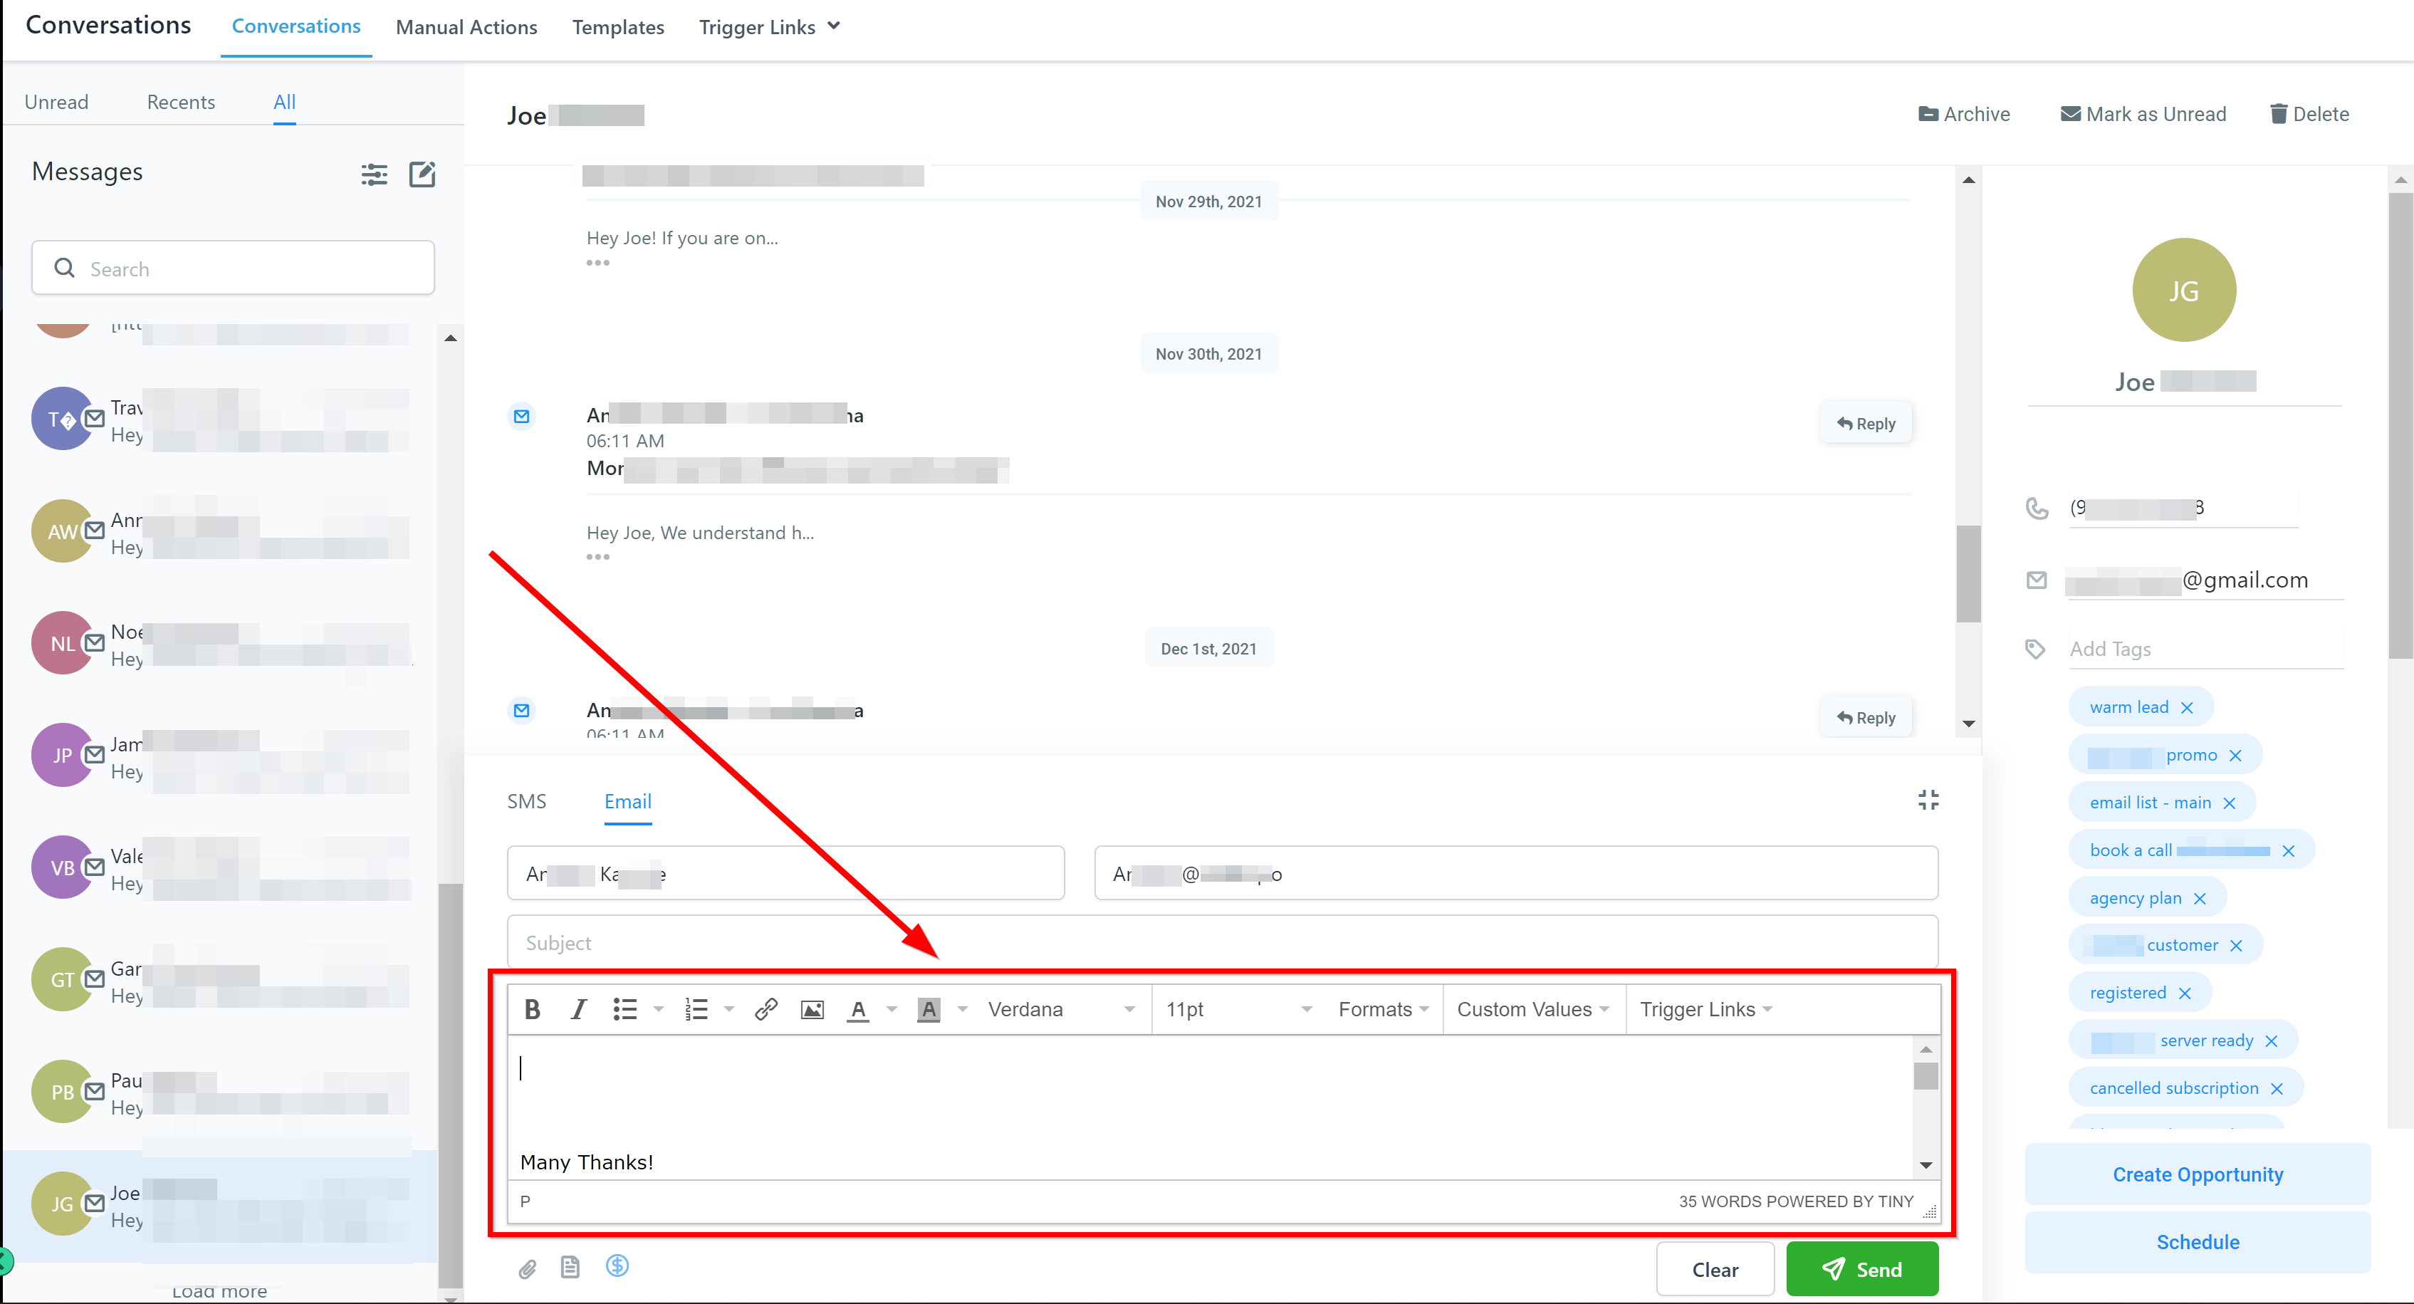Toggle italic text formatting
The image size is (2414, 1304).
[578, 1010]
